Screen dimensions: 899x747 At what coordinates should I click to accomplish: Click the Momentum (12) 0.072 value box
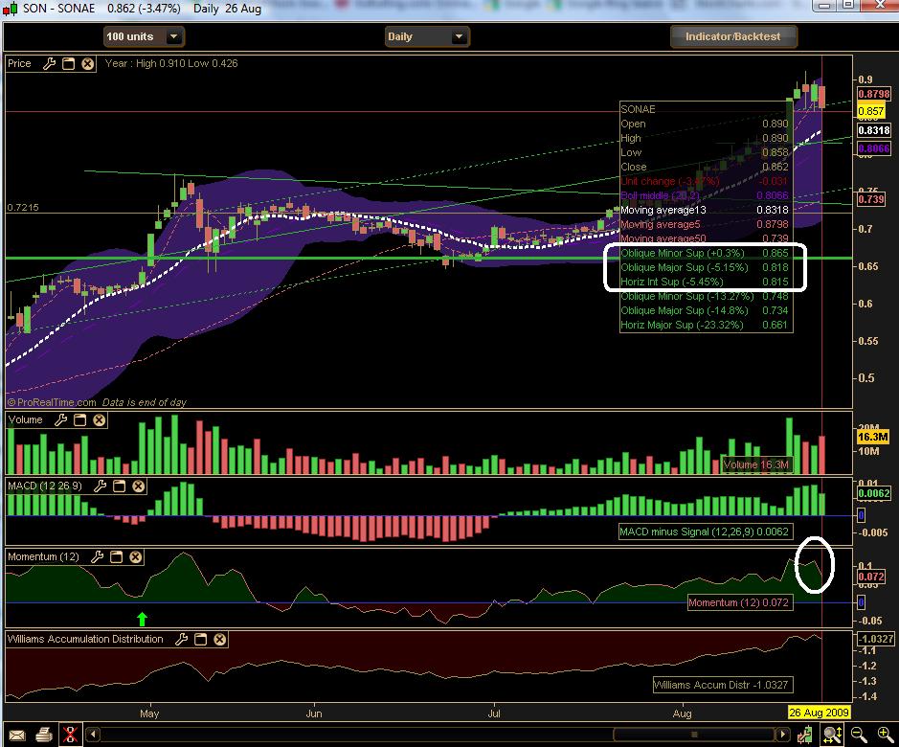click(740, 603)
